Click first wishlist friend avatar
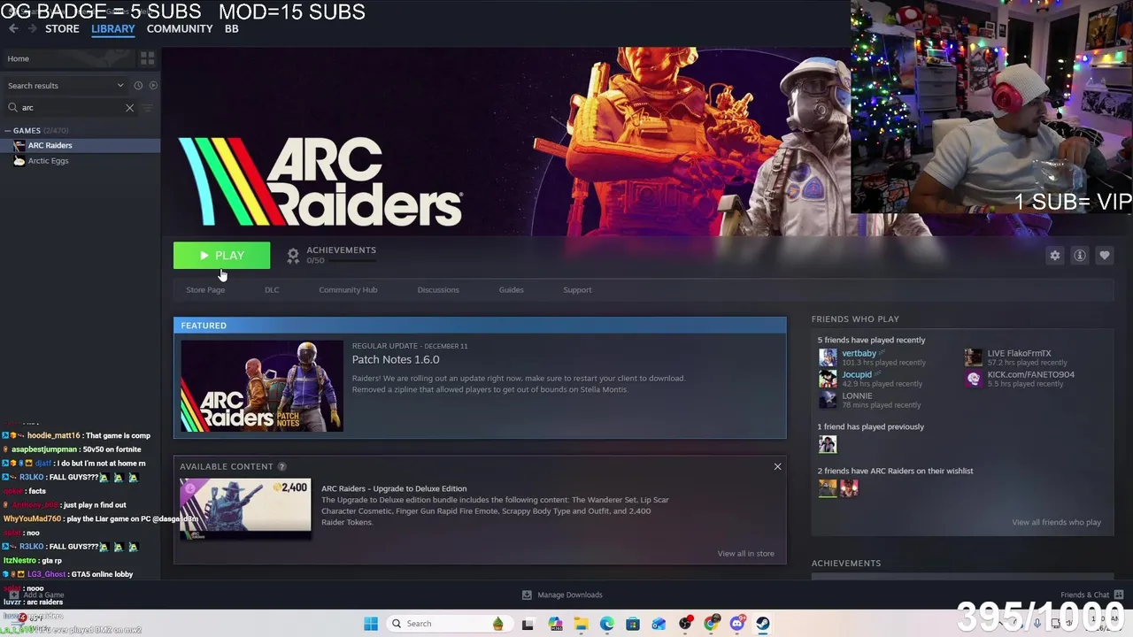This screenshot has width=1133, height=637. pos(828,488)
